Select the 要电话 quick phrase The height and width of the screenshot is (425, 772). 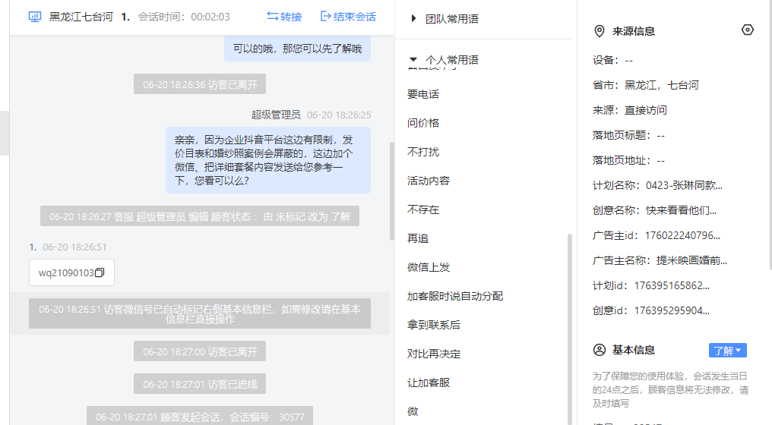pyautogui.click(x=423, y=94)
